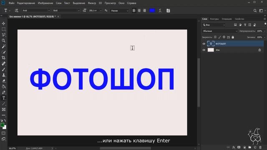Select the Pen tool
Image resolution: width=267 pixels, height=150 pixels.
pyautogui.click(x=3, y=92)
